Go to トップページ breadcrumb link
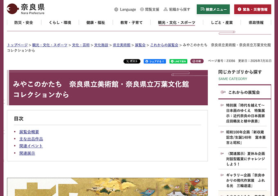This screenshot has width=278, height=196. click(17, 45)
